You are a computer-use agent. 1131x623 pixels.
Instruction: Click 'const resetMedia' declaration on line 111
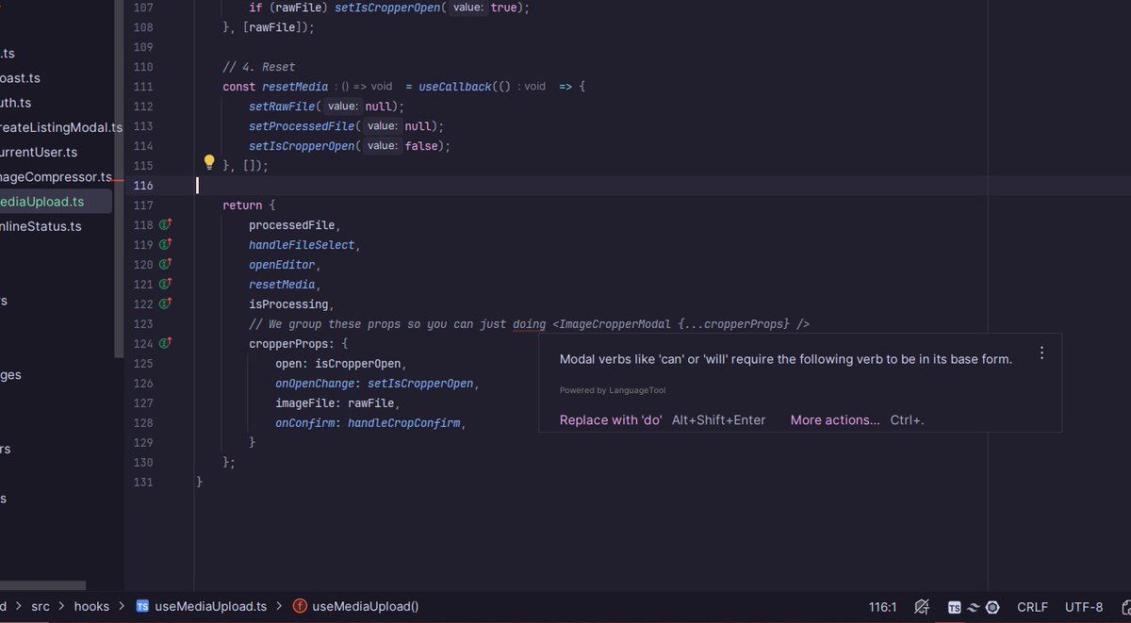[275, 87]
